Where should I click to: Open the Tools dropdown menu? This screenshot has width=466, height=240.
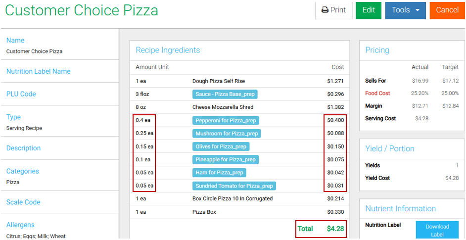[405, 10]
